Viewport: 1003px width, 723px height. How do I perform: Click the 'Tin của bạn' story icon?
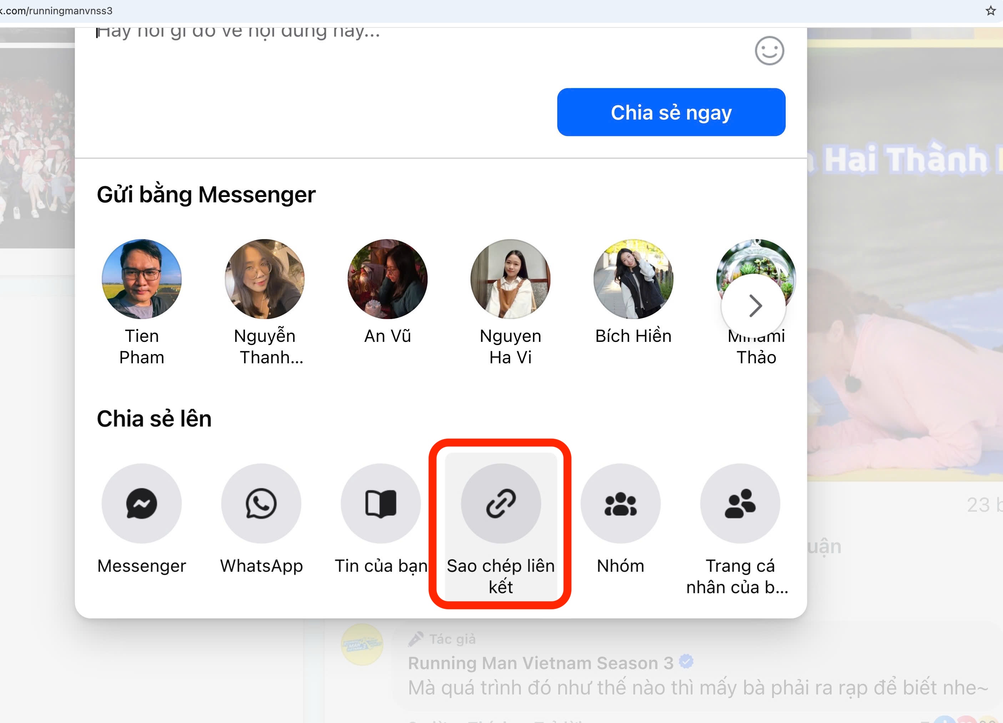(x=381, y=504)
